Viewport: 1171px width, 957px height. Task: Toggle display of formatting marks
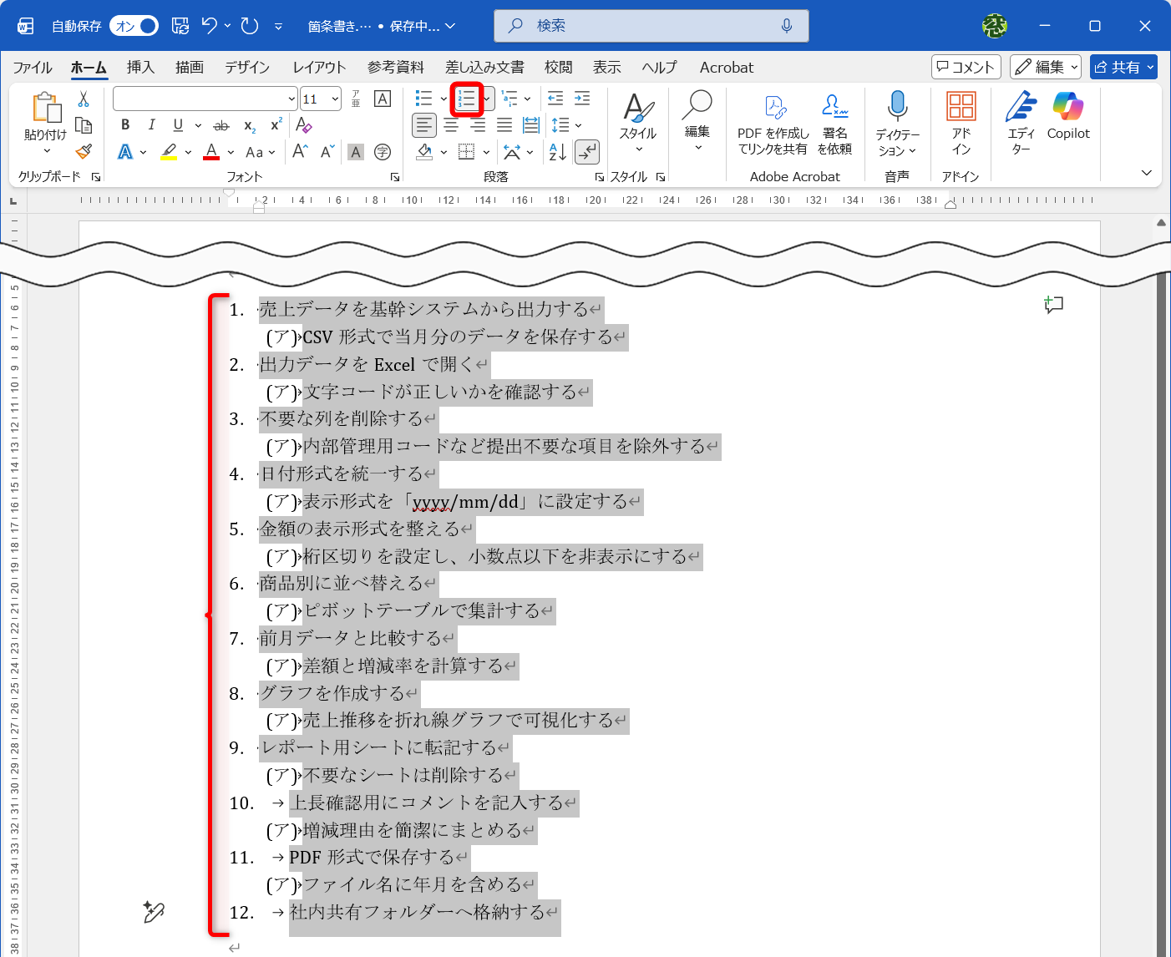tap(588, 152)
